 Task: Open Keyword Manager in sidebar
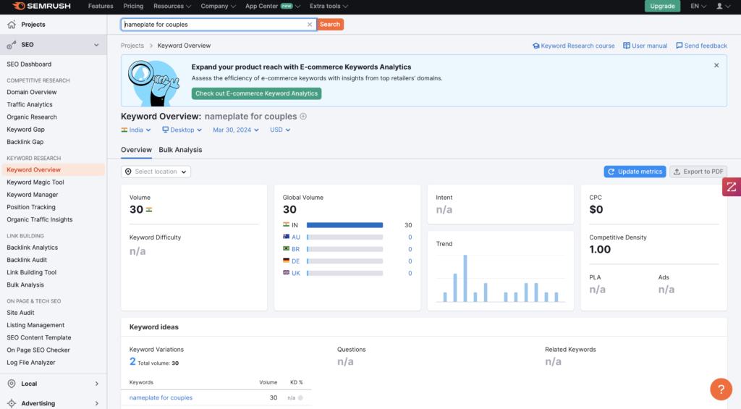pyautogui.click(x=33, y=194)
